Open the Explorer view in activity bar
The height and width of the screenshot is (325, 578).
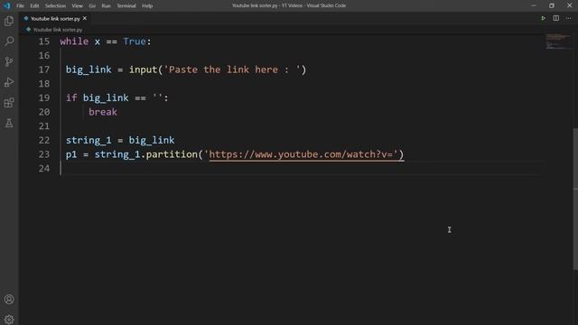pos(9,21)
